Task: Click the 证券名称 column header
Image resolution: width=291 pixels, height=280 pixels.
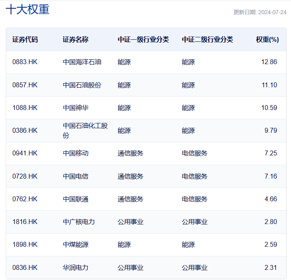Action: [76, 39]
